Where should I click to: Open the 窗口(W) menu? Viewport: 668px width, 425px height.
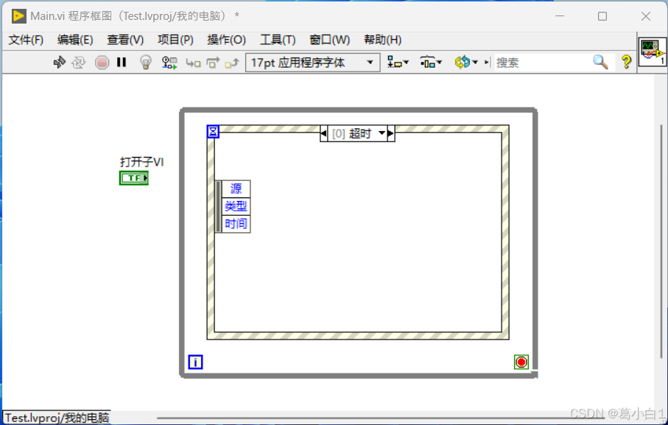click(328, 40)
